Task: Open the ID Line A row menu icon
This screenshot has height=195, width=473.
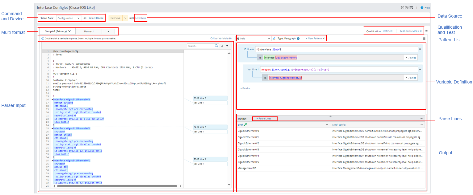Action: click(420, 49)
